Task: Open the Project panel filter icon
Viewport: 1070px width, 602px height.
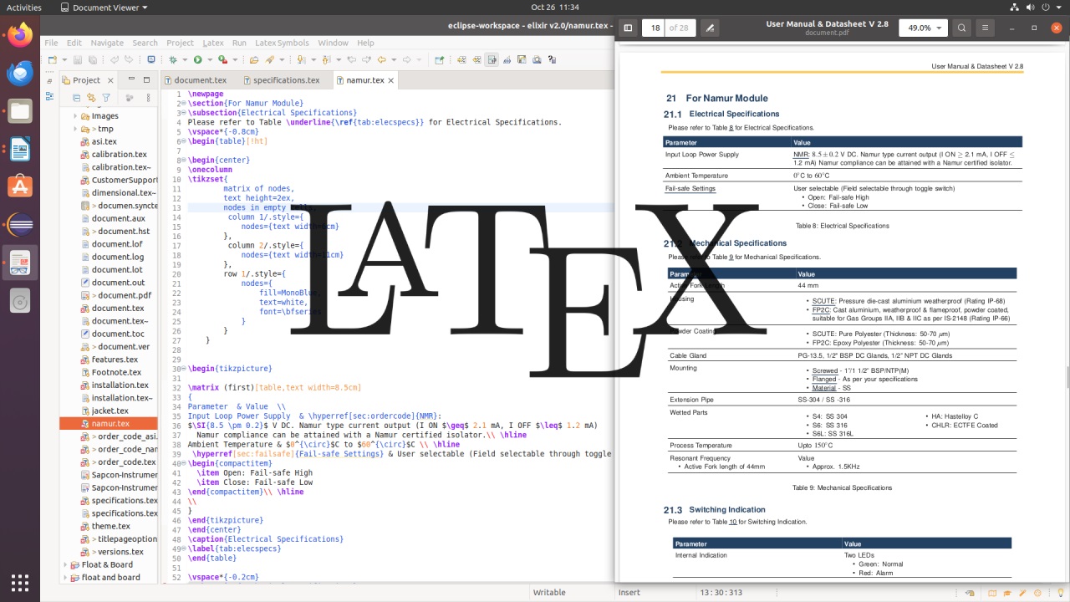Action: [106, 98]
